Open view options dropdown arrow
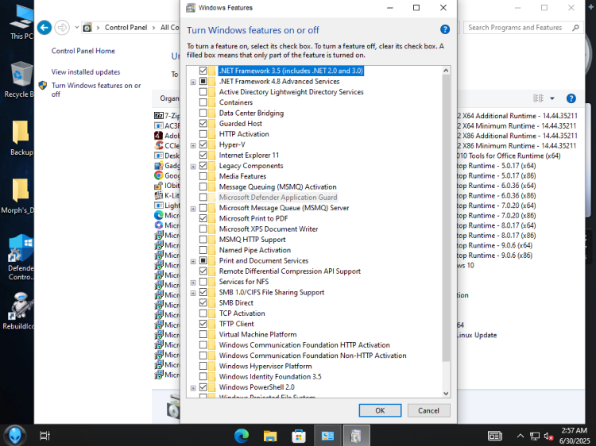Screen dimensions: 596x446 tap(552, 98)
